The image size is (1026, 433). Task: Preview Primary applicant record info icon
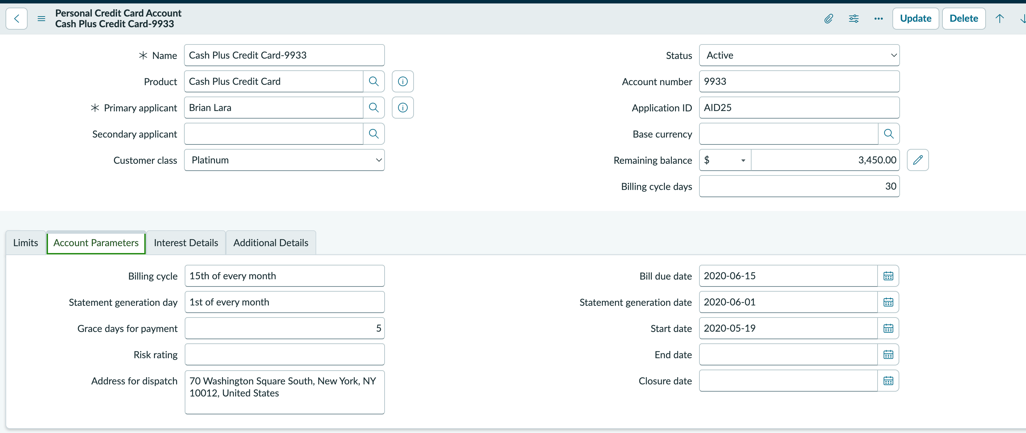tap(402, 108)
